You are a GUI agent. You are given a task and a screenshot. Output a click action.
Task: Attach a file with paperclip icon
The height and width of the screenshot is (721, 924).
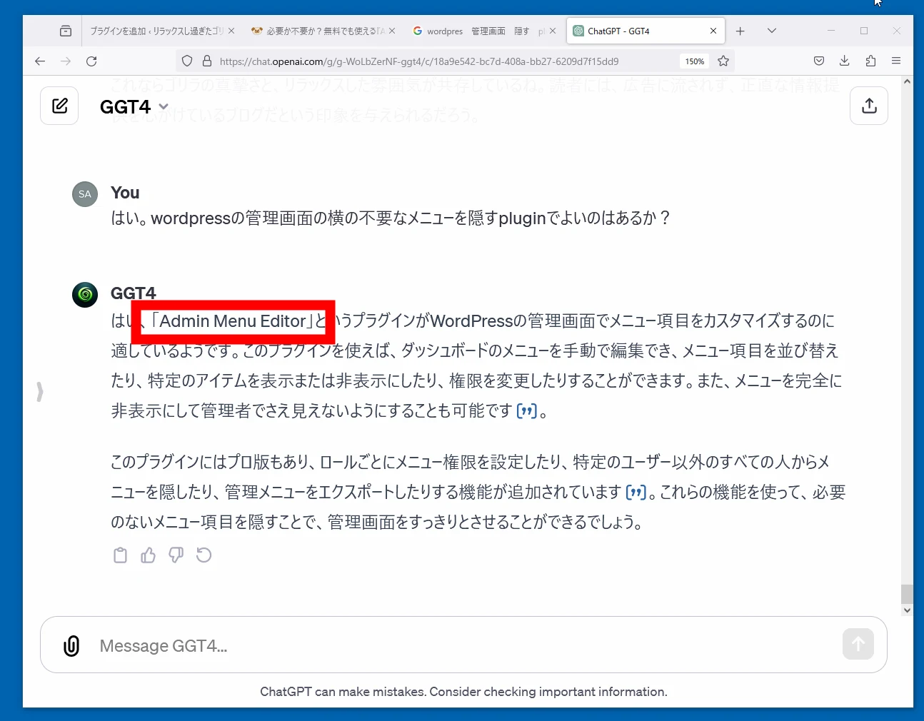point(71,646)
